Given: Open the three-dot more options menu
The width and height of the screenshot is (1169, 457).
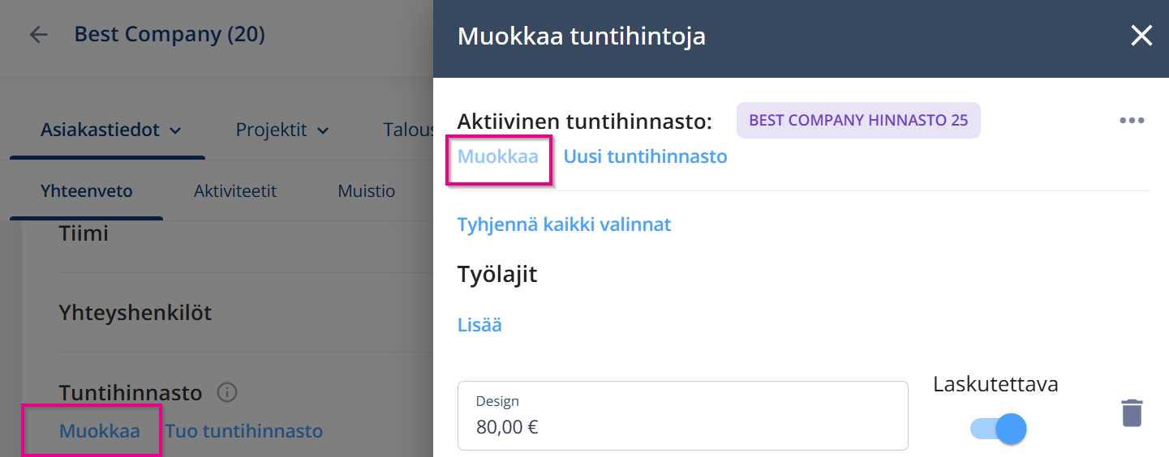Looking at the screenshot, I should [x=1132, y=121].
